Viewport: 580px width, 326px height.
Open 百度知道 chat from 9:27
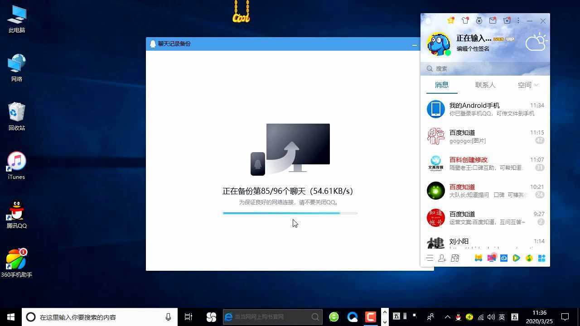click(485, 218)
